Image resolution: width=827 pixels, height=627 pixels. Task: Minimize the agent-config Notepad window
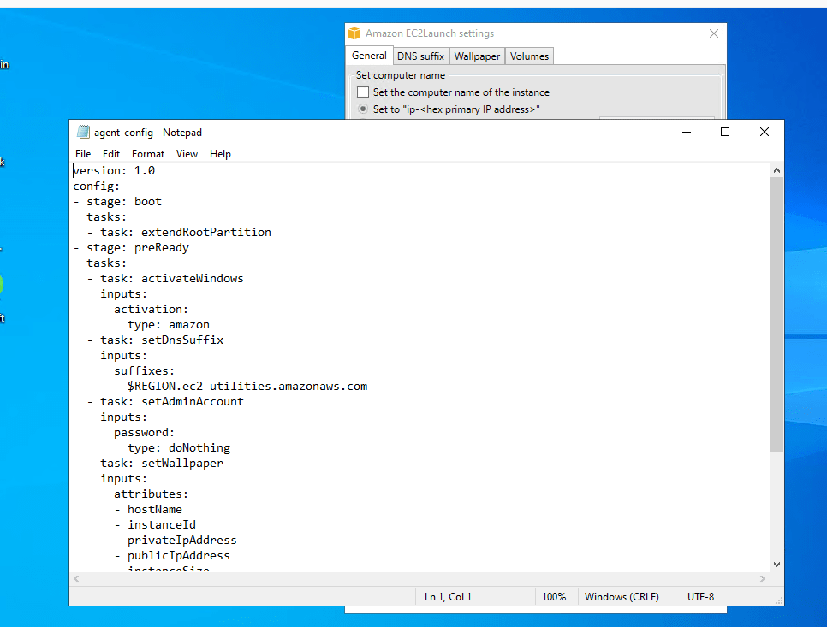coord(687,132)
